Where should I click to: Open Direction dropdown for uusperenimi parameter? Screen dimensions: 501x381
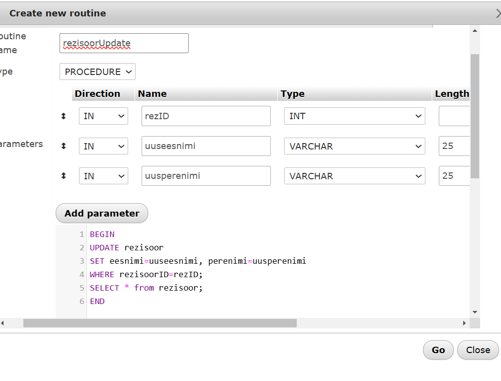(x=103, y=176)
